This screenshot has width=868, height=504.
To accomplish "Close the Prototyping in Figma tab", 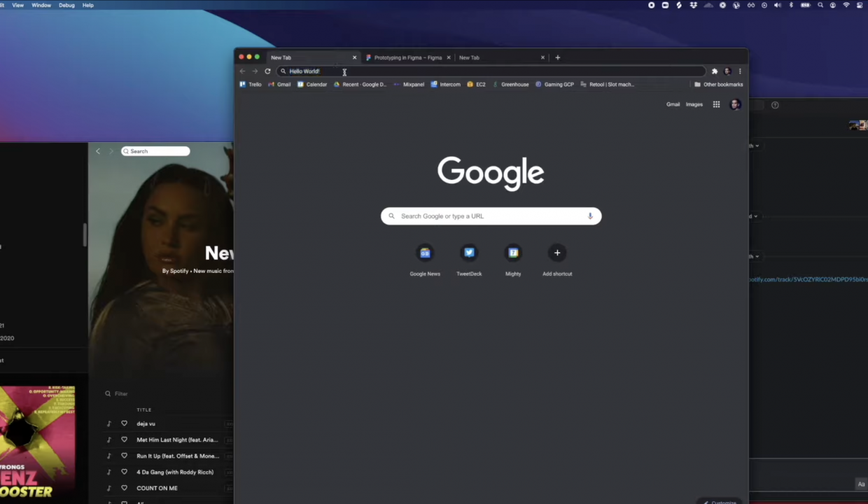I will tap(449, 57).
